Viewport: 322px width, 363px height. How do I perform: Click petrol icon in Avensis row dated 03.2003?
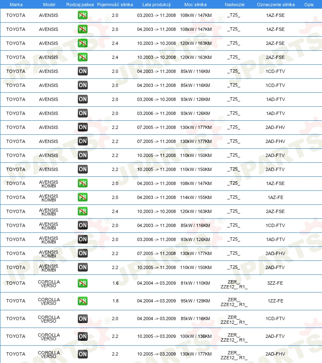83,15
